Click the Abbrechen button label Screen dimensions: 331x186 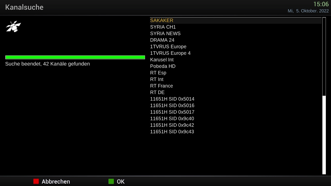click(56, 182)
